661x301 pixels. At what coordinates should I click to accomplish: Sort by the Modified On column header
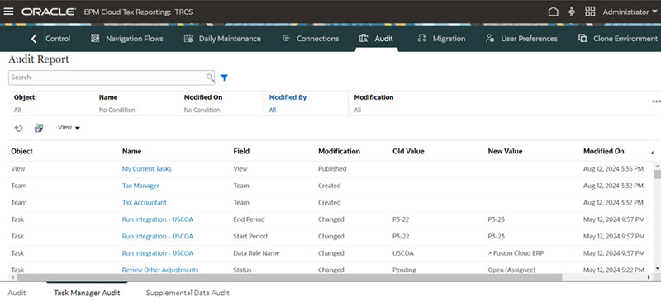(604, 151)
